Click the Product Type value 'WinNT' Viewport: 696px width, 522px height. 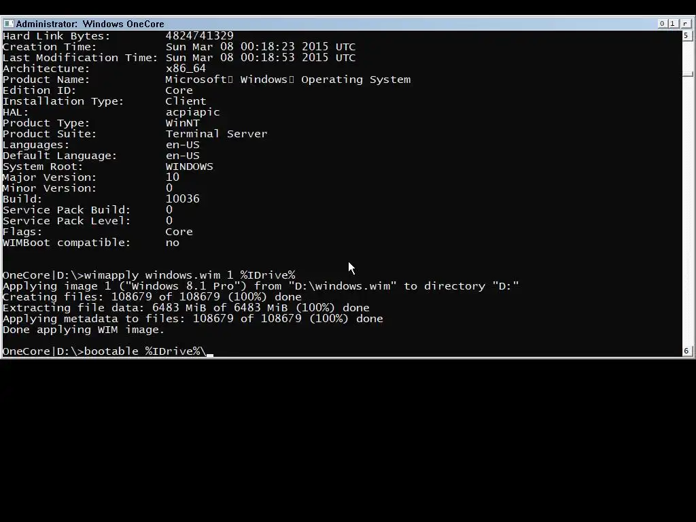[182, 123]
